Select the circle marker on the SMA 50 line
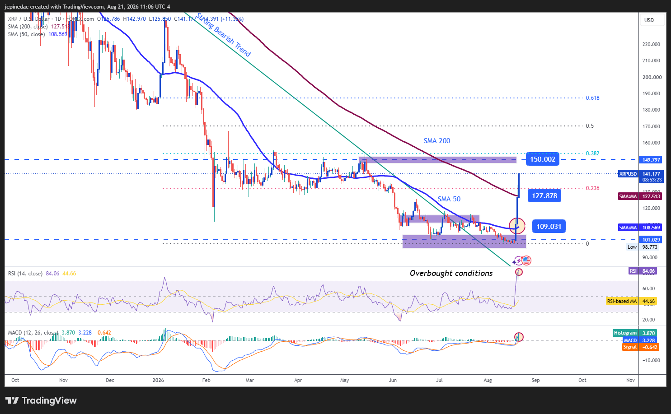The image size is (671, 414). pyautogui.click(x=517, y=225)
